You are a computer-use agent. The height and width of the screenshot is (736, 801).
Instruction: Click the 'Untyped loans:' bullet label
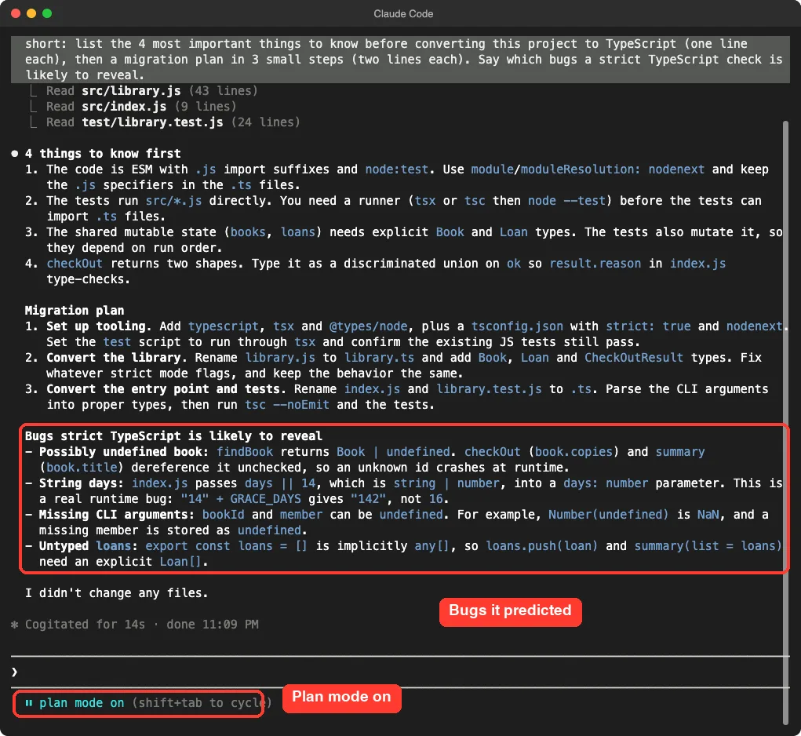[89, 545]
